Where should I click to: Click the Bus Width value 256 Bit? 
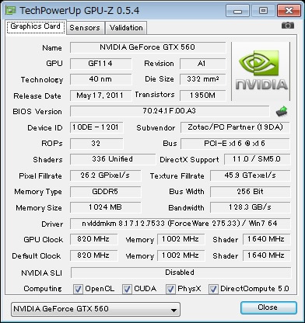point(250,192)
